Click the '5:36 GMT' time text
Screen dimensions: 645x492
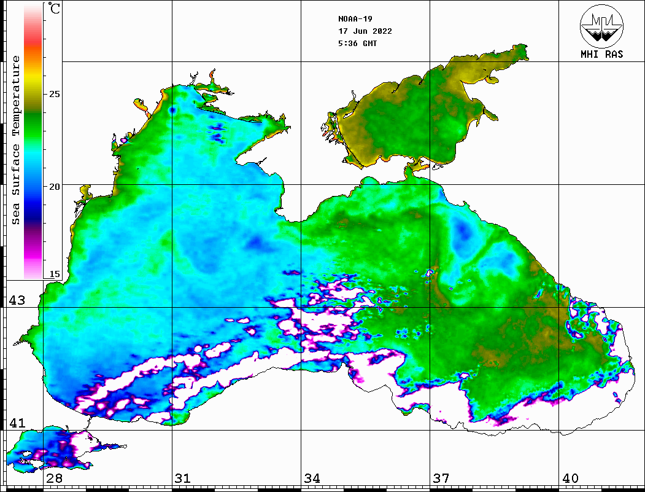(357, 43)
